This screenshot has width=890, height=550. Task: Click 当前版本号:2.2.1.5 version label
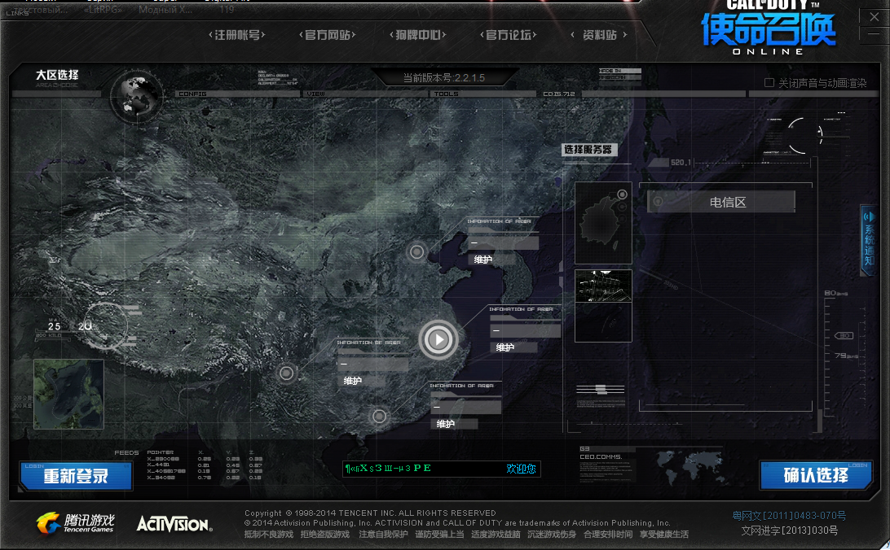pos(444,77)
